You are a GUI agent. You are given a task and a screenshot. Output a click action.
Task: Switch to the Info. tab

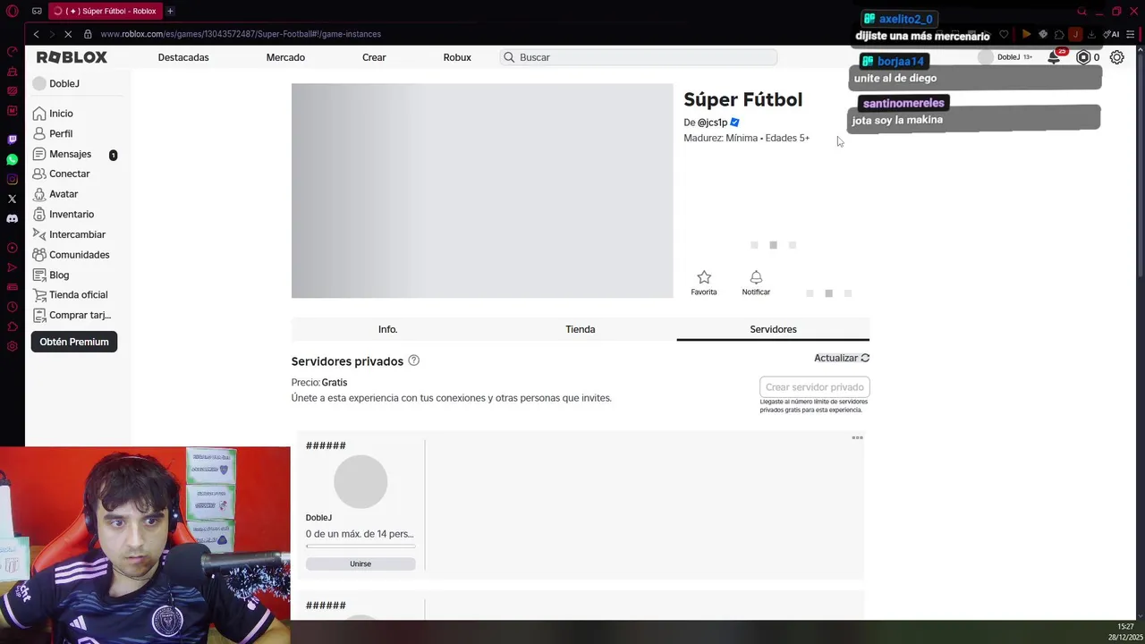click(387, 329)
